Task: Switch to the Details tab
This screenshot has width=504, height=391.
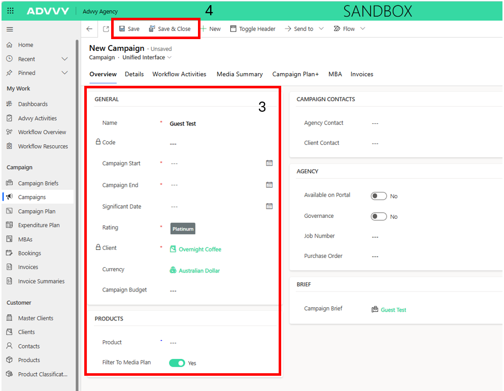Action: click(135, 74)
